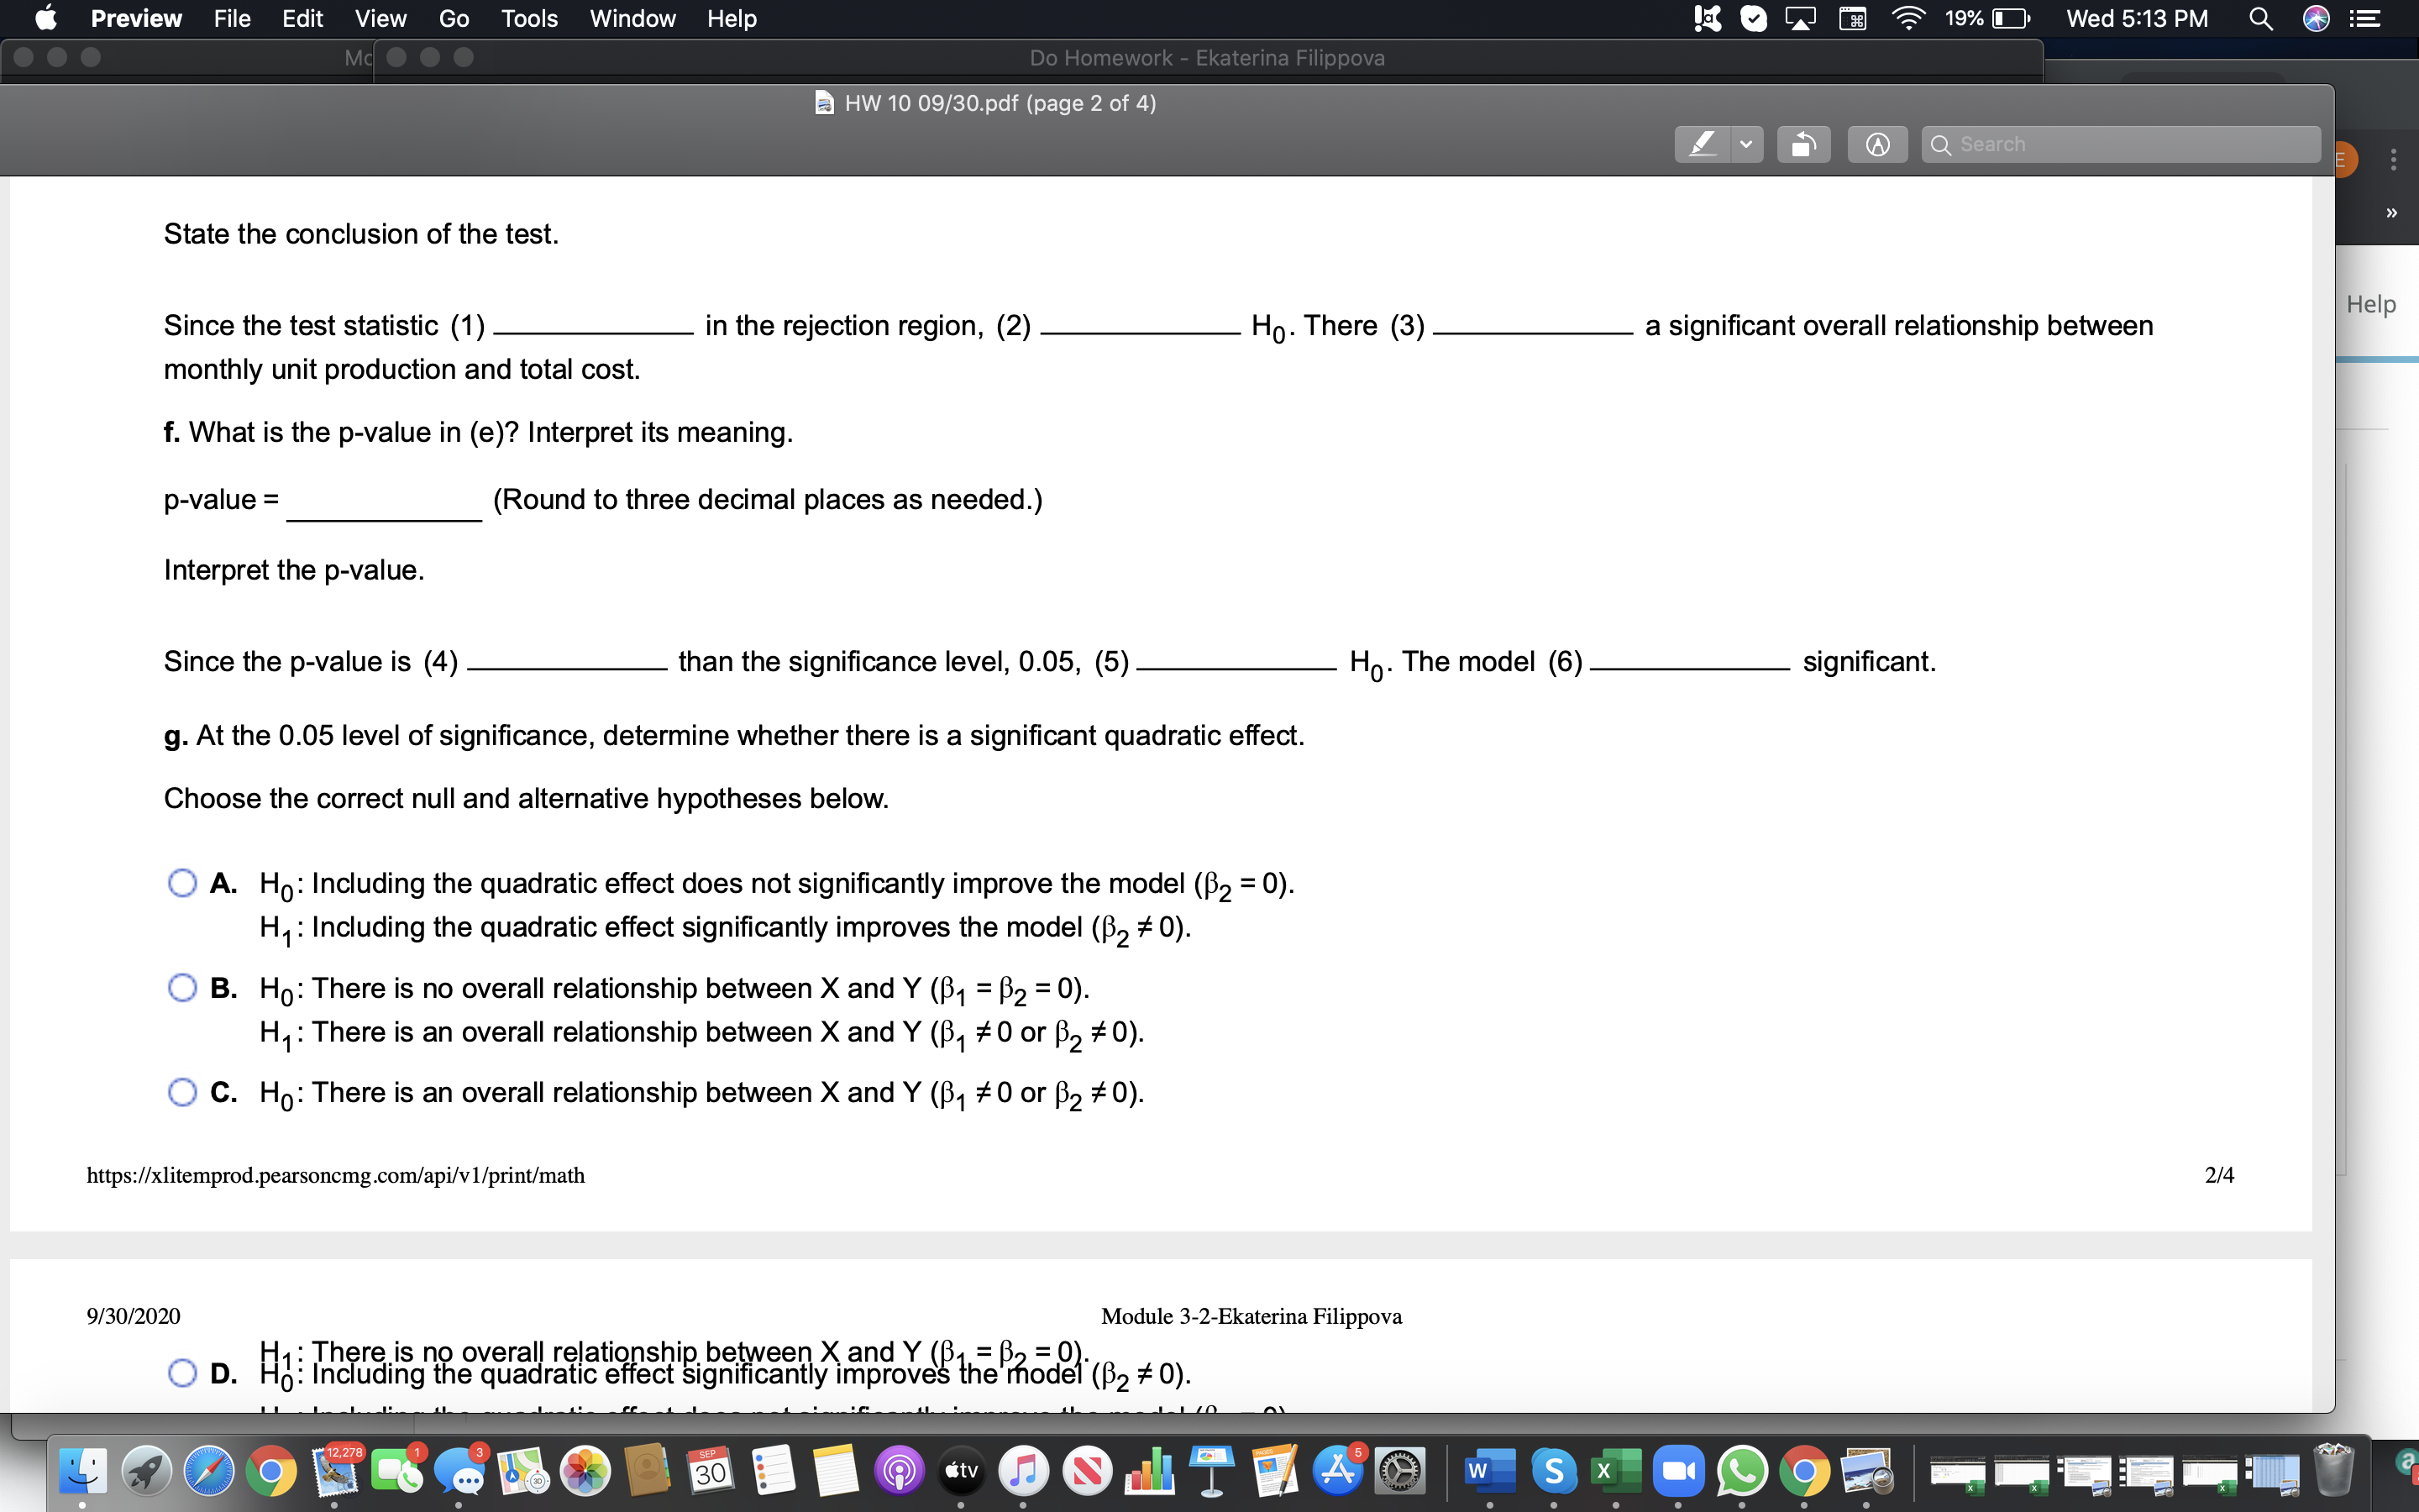Open Microsoft Excel from the Dock
This screenshot has height=1512, width=2419.
pos(1616,1470)
